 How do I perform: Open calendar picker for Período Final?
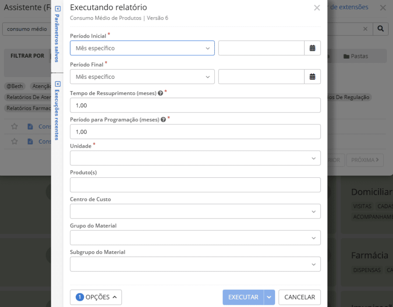coord(312,77)
